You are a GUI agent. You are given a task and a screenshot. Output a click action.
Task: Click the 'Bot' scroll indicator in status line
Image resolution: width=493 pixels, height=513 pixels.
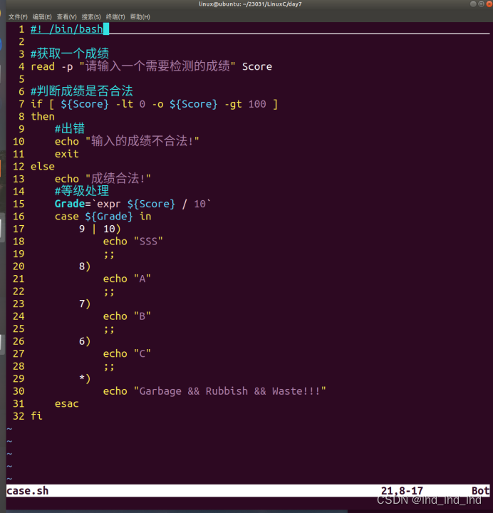click(x=480, y=491)
